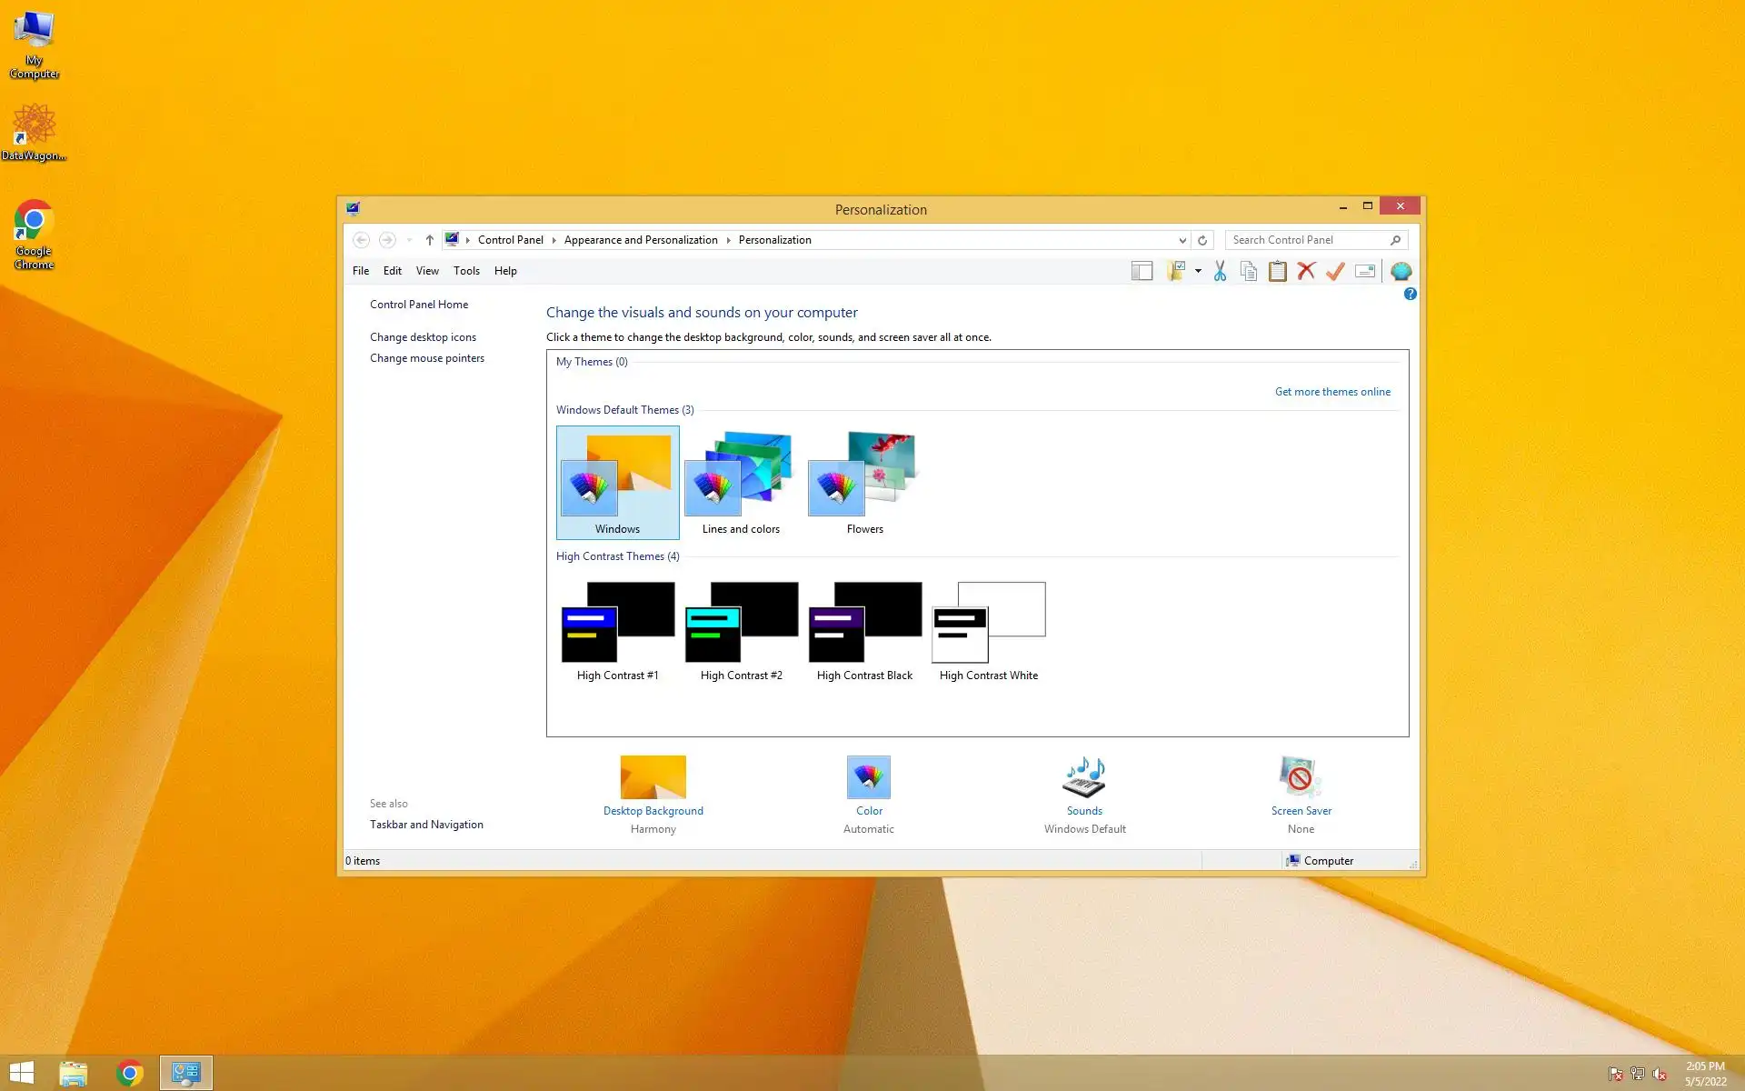Expand the address bar history dropdown
This screenshot has height=1091, width=1745.
[x=1182, y=240]
